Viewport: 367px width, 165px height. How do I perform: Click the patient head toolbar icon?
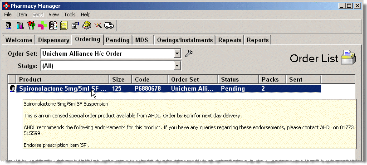point(9,25)
